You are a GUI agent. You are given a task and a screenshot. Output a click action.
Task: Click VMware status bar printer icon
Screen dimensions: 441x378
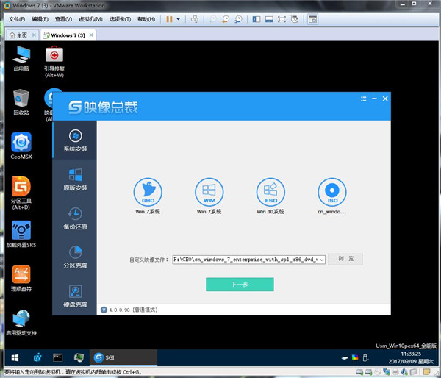395,372
